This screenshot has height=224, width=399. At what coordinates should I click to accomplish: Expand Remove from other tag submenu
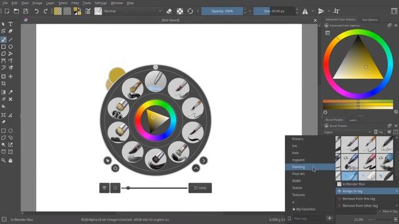(367, 206)
